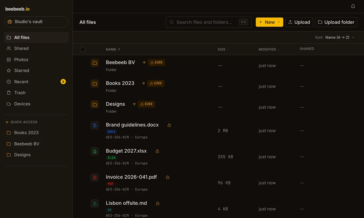Open Brand guidelines.docx
This screenshot has width=364, height=218.
click(132, 125)
